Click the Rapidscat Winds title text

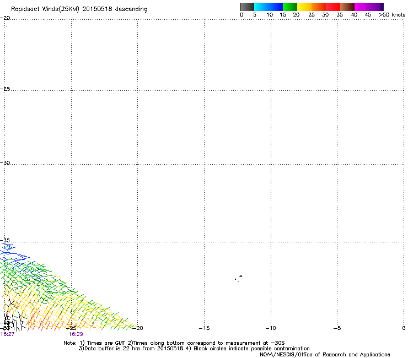79,9
